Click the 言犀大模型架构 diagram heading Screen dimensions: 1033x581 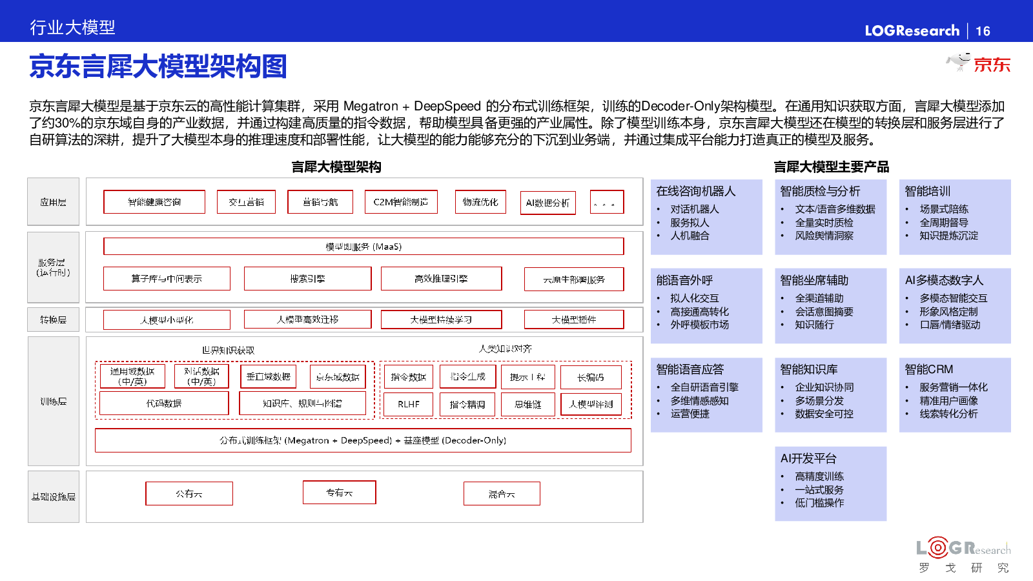tap(336, 167)
